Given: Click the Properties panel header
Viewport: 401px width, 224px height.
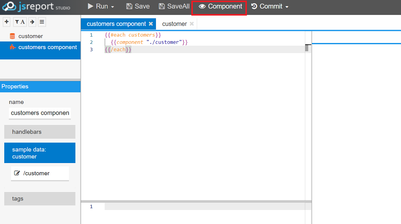Looking at the screenshot, I should [x=40, y=86].
